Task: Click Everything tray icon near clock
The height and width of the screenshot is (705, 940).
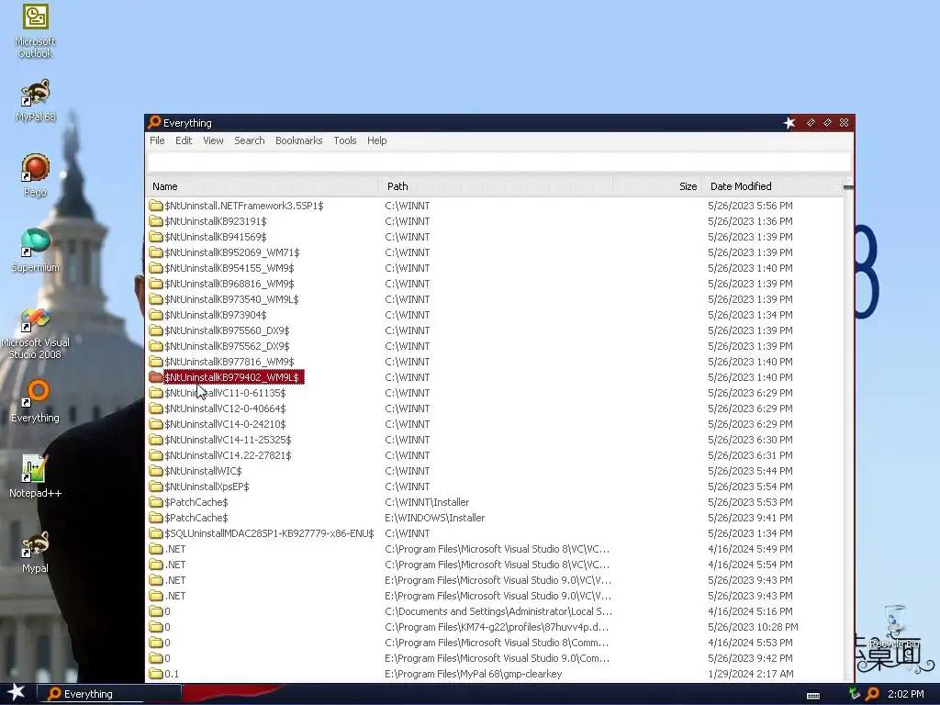Action: click(x=872, y=694)
